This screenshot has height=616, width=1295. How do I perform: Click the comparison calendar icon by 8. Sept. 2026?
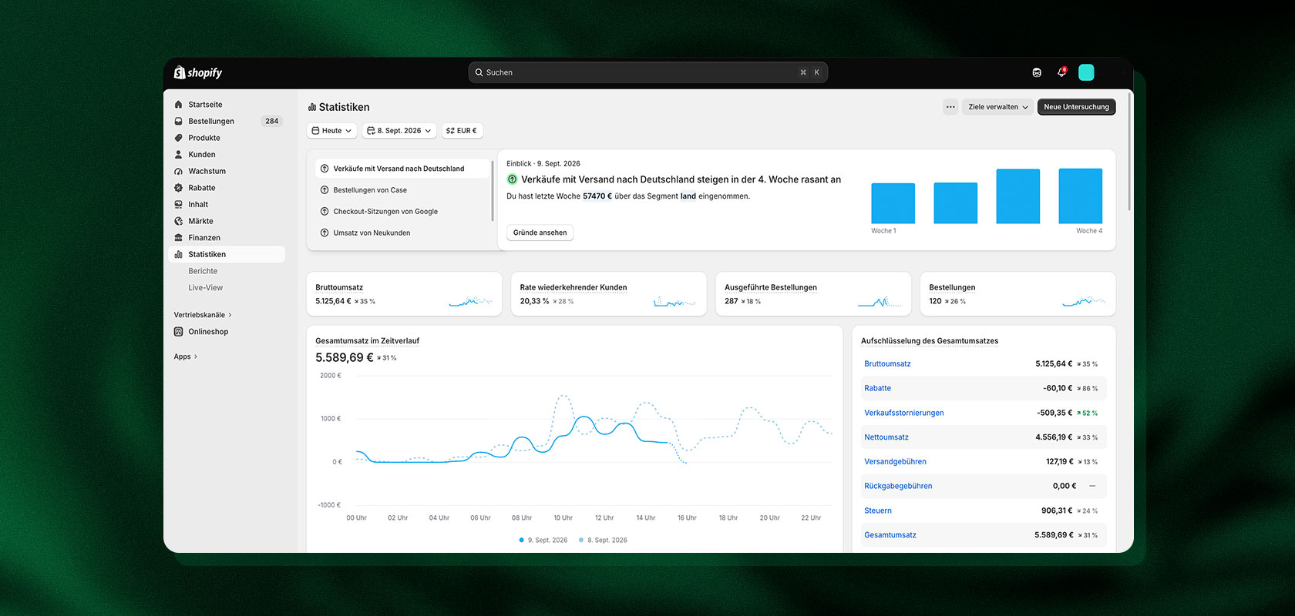click(371, 131)
